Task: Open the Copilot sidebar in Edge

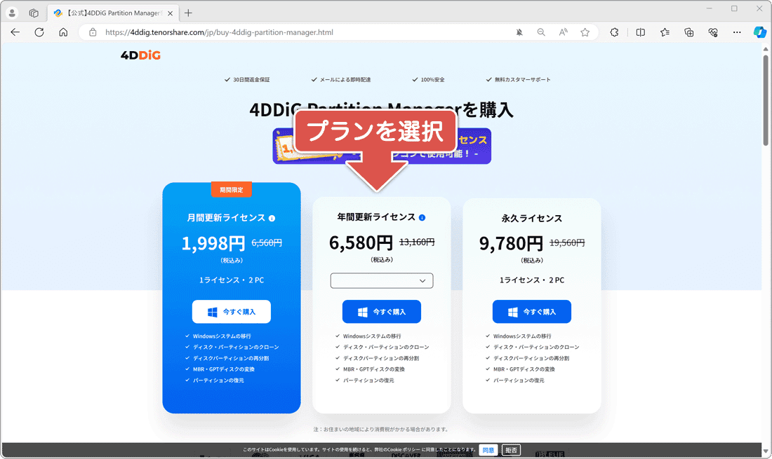Action: click(760, 32)
